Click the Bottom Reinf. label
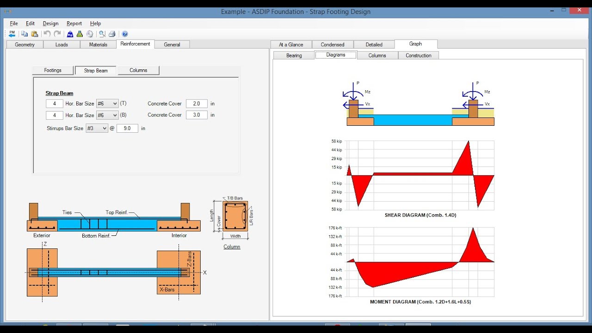The image size is (592, 333). tap(96, 236)
